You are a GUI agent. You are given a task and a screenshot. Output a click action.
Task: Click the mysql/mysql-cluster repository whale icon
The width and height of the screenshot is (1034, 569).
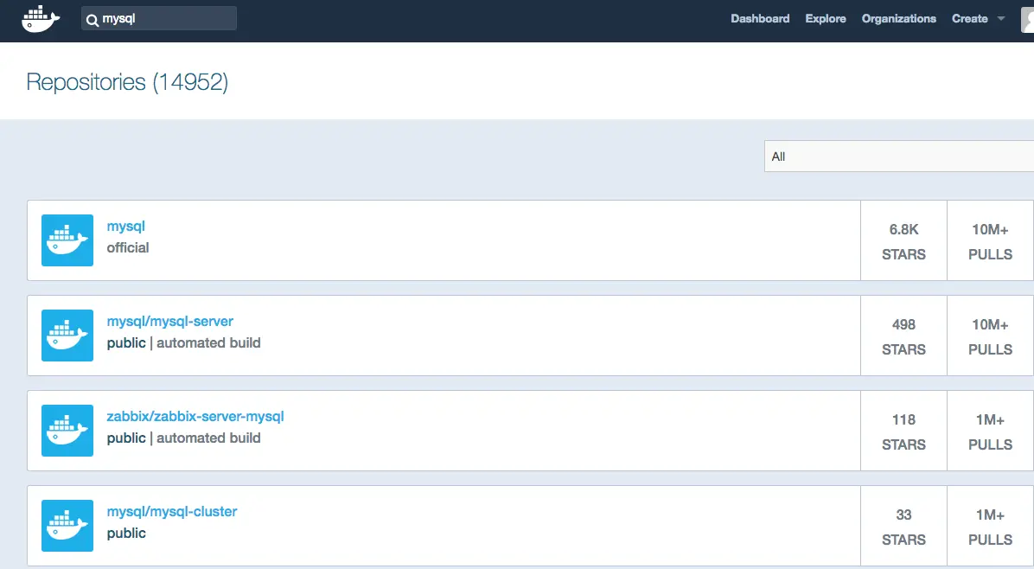pyautogui.click(x=67, y=526)
